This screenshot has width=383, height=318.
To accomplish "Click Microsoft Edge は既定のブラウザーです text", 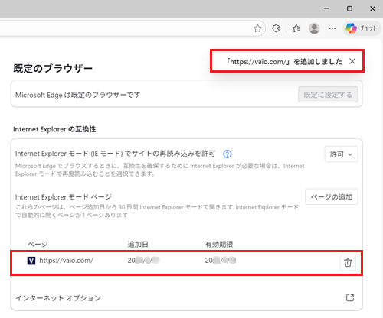I will (x=77, y=95).
